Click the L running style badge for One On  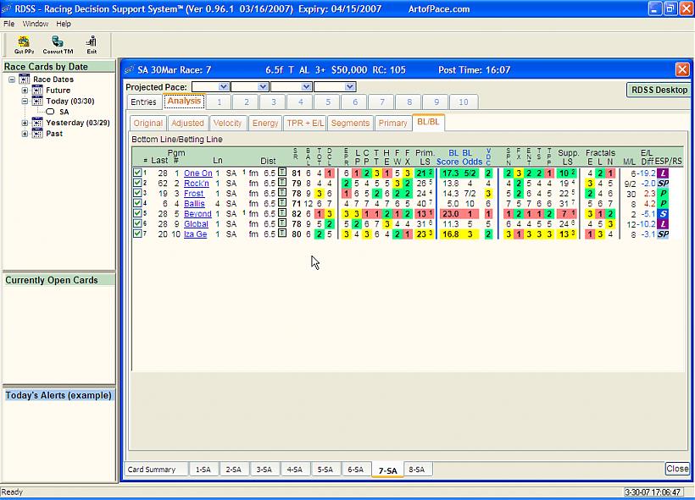[663, 173]
